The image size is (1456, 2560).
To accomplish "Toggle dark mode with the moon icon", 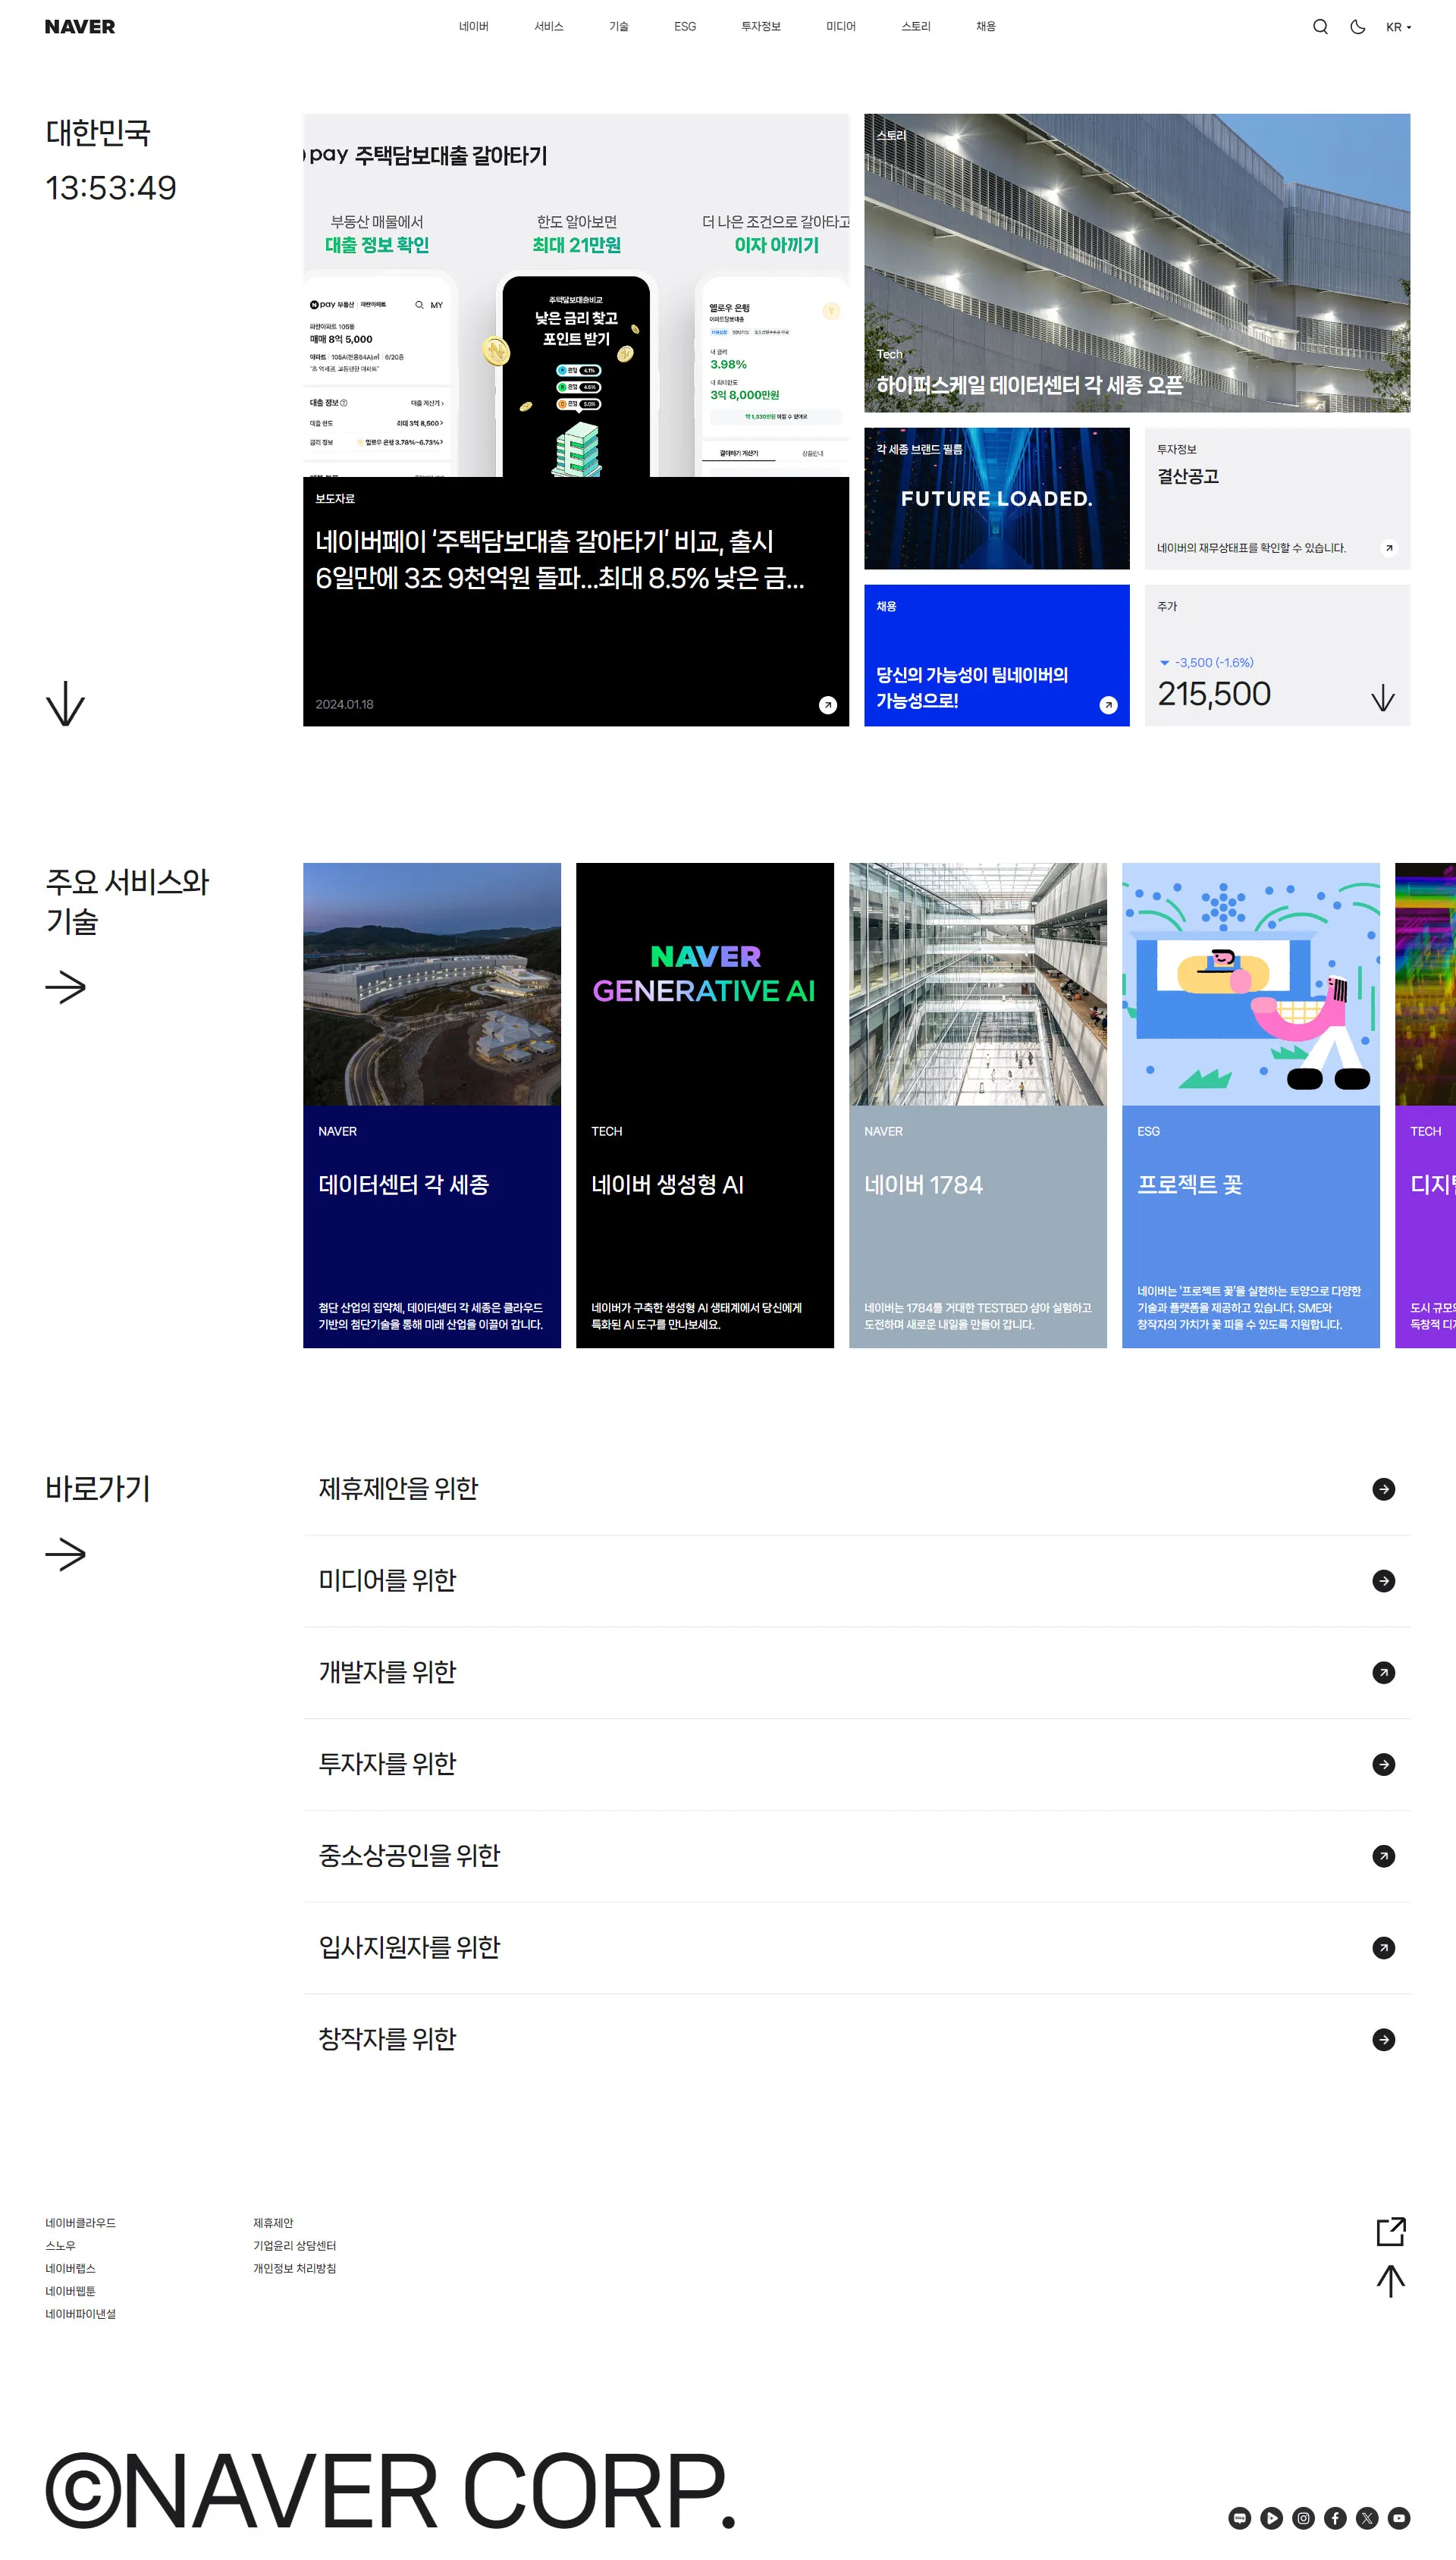I will pyautogui.click(x=1357, y=27).
